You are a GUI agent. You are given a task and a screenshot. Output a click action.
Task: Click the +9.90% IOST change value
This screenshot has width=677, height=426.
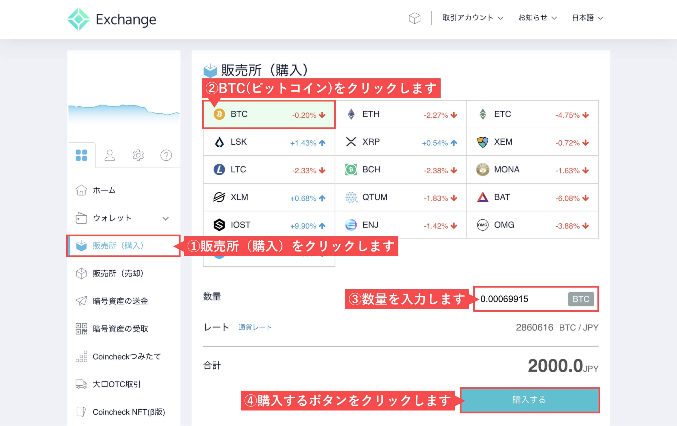303,226
